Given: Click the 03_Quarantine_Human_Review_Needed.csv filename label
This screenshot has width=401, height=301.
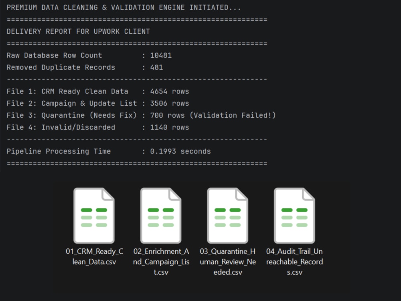Looking at the screenshot, I should [x=228, y=262].
